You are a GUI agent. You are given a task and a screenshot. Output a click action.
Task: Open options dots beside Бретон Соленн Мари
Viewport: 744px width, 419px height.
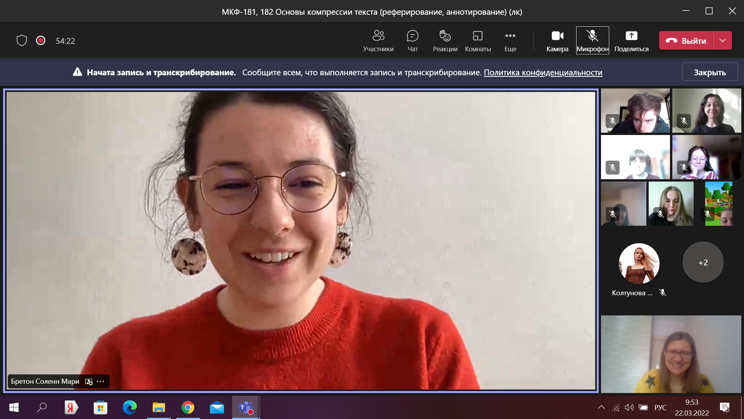[x=101, y=381]
